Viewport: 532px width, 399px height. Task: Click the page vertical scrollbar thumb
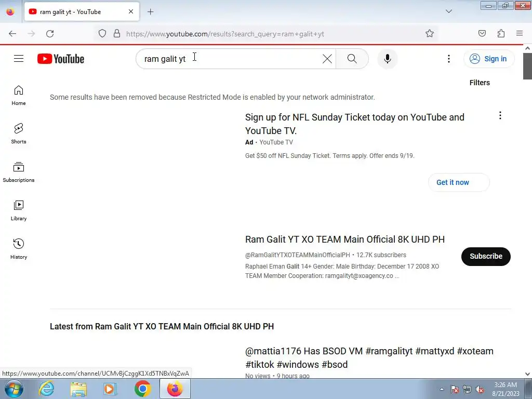(527, 66)
